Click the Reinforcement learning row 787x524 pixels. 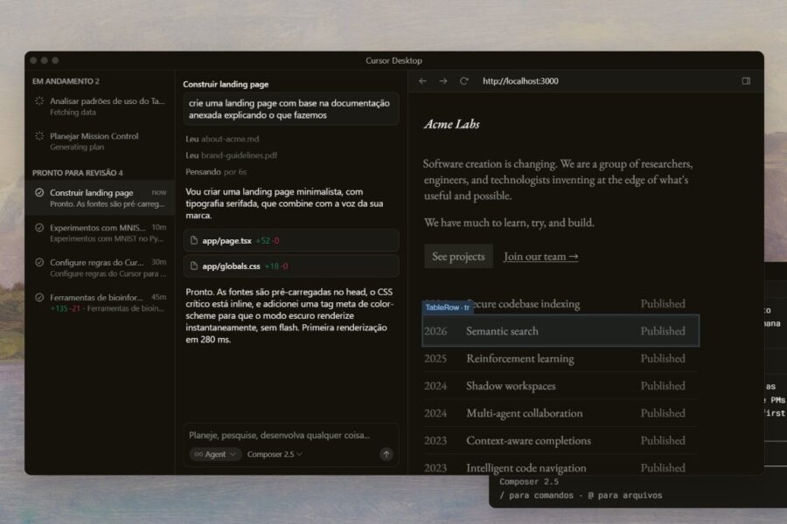[x=561, y=359]
